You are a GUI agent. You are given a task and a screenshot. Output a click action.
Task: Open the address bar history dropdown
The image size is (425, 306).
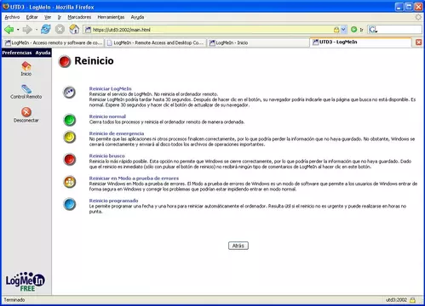(x=343, y=30)
